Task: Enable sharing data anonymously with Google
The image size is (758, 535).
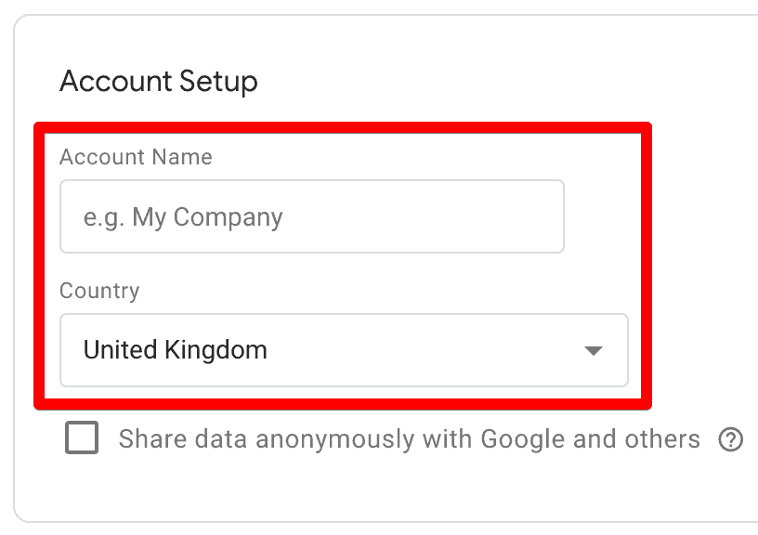Action: tap(82, 437)
